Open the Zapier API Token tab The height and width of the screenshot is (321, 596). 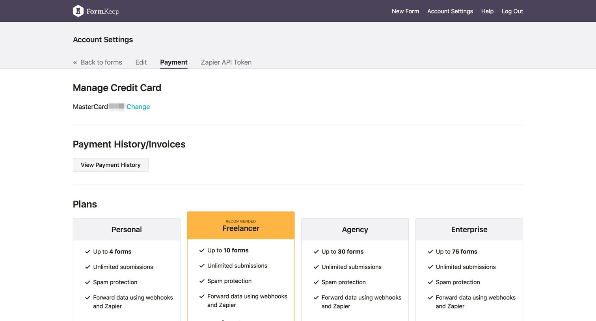pos(226,62)
